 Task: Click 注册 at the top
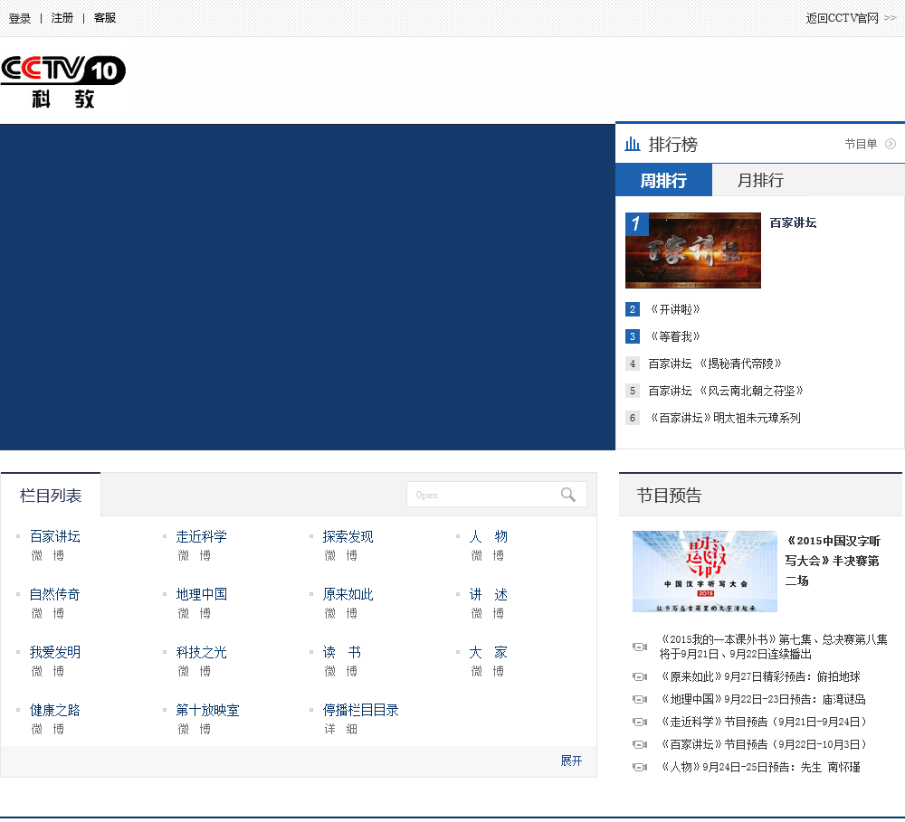62,18
